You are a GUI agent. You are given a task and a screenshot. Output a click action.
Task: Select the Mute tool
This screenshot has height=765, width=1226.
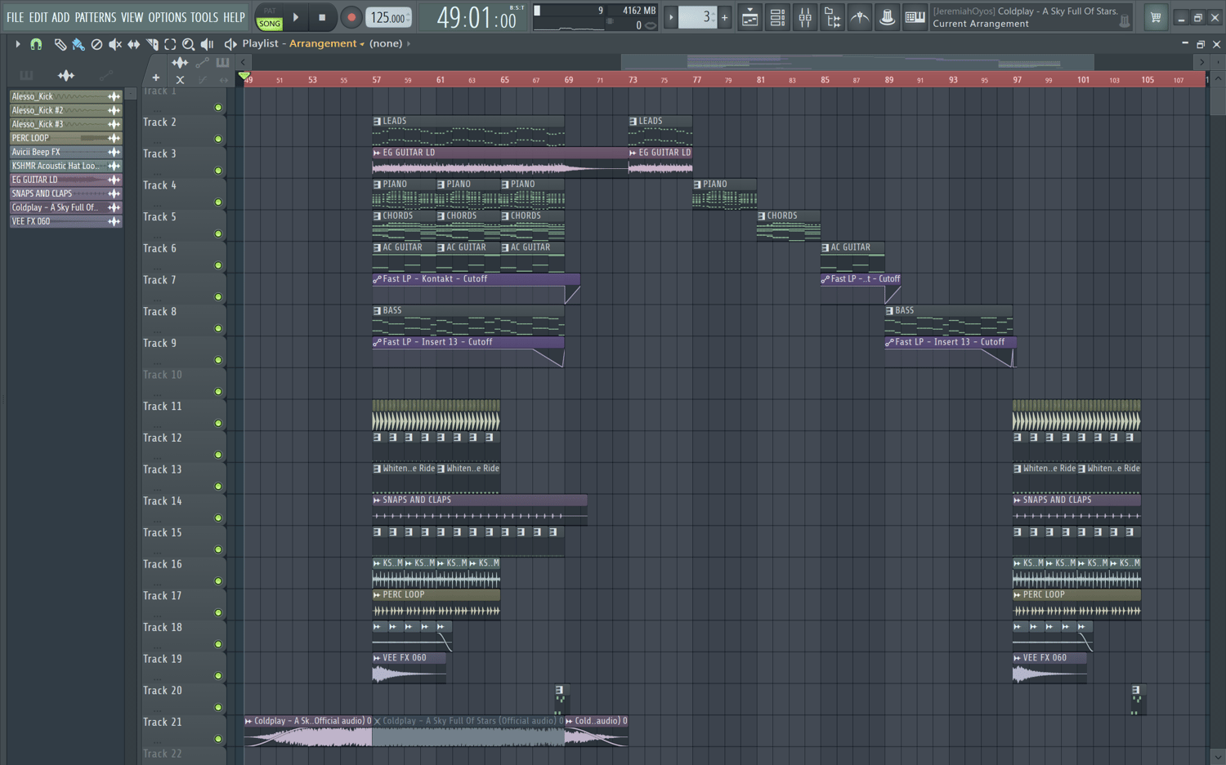(x=115, y=44)
